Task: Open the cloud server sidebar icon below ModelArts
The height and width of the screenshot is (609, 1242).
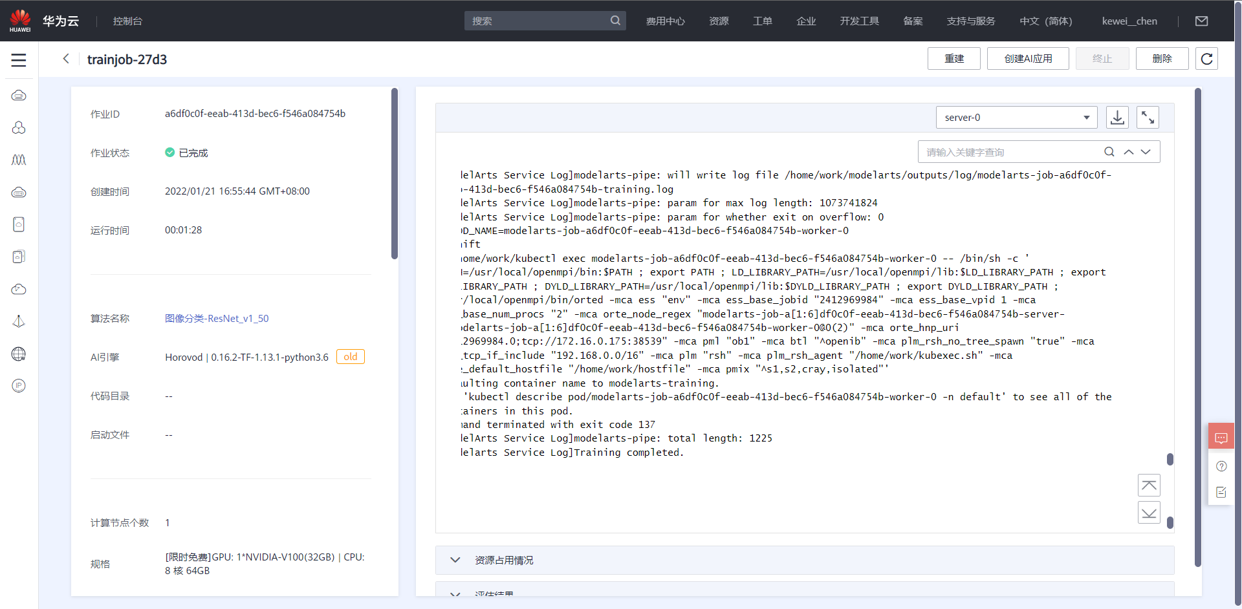Action: (x=19, y=192)
